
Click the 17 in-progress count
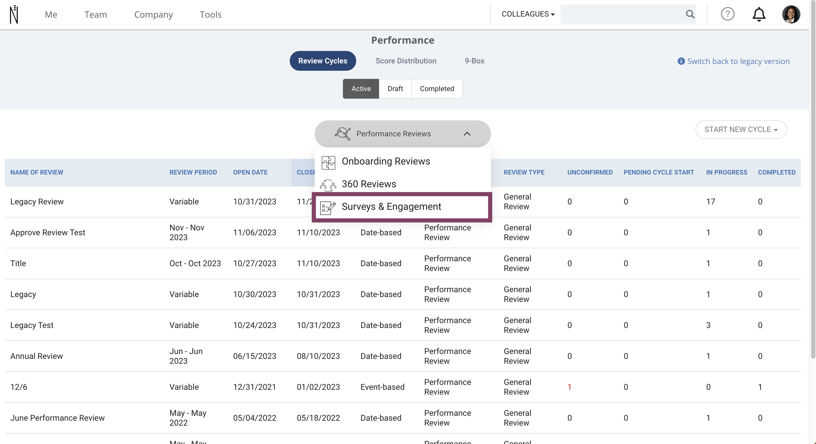710,202
